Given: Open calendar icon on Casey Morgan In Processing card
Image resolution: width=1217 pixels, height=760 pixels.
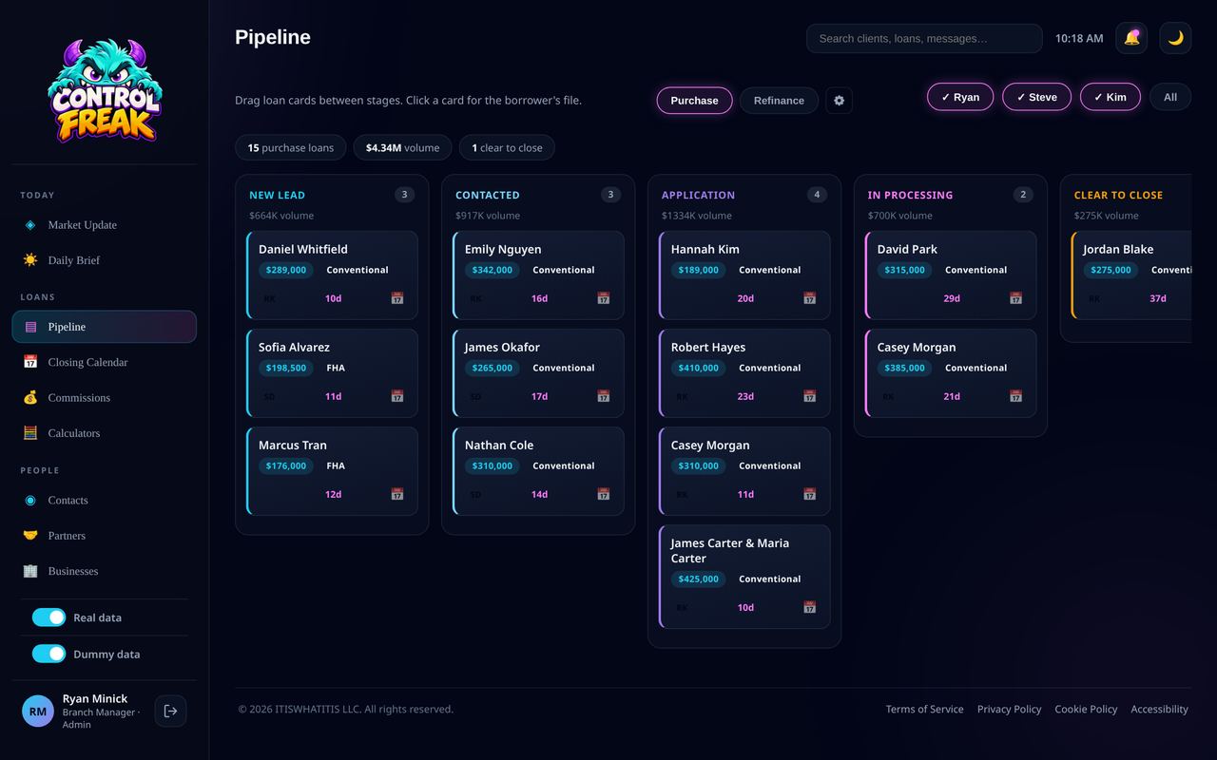Looking at the screenshot, I should (1015, 396).
